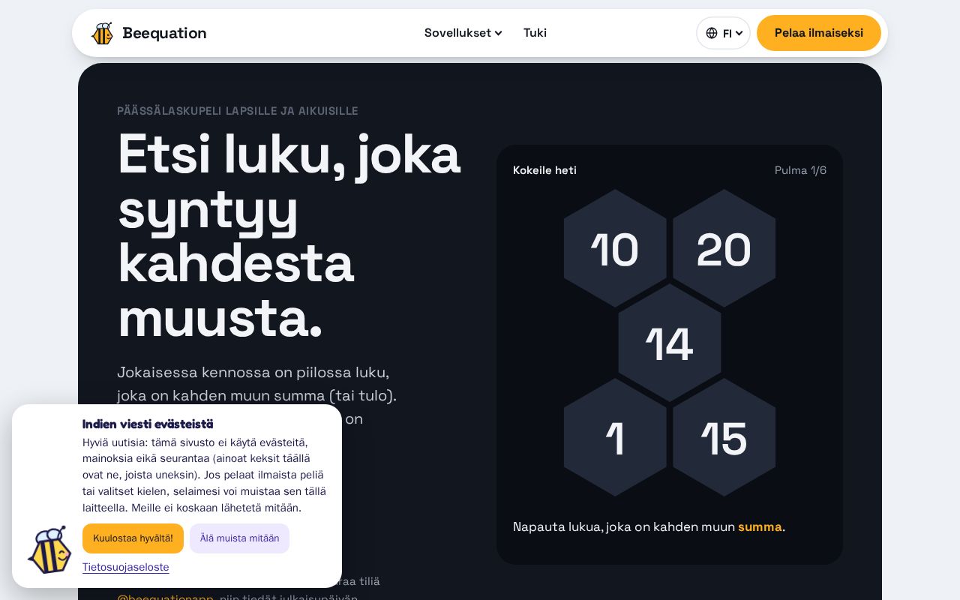This screenshot has height=600, width=960.
Task: Click the PÄÄSSÄLASKUPELI LAPSILLE JA AIKUISILLE label
Action: pyautogui.click(x=238, y=111)
